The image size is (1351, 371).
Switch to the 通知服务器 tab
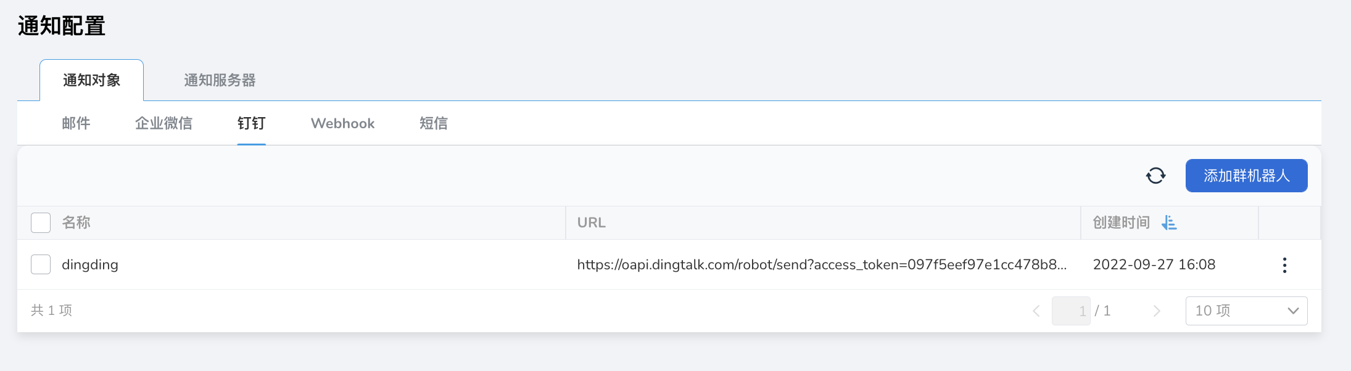tap(220, 80)
